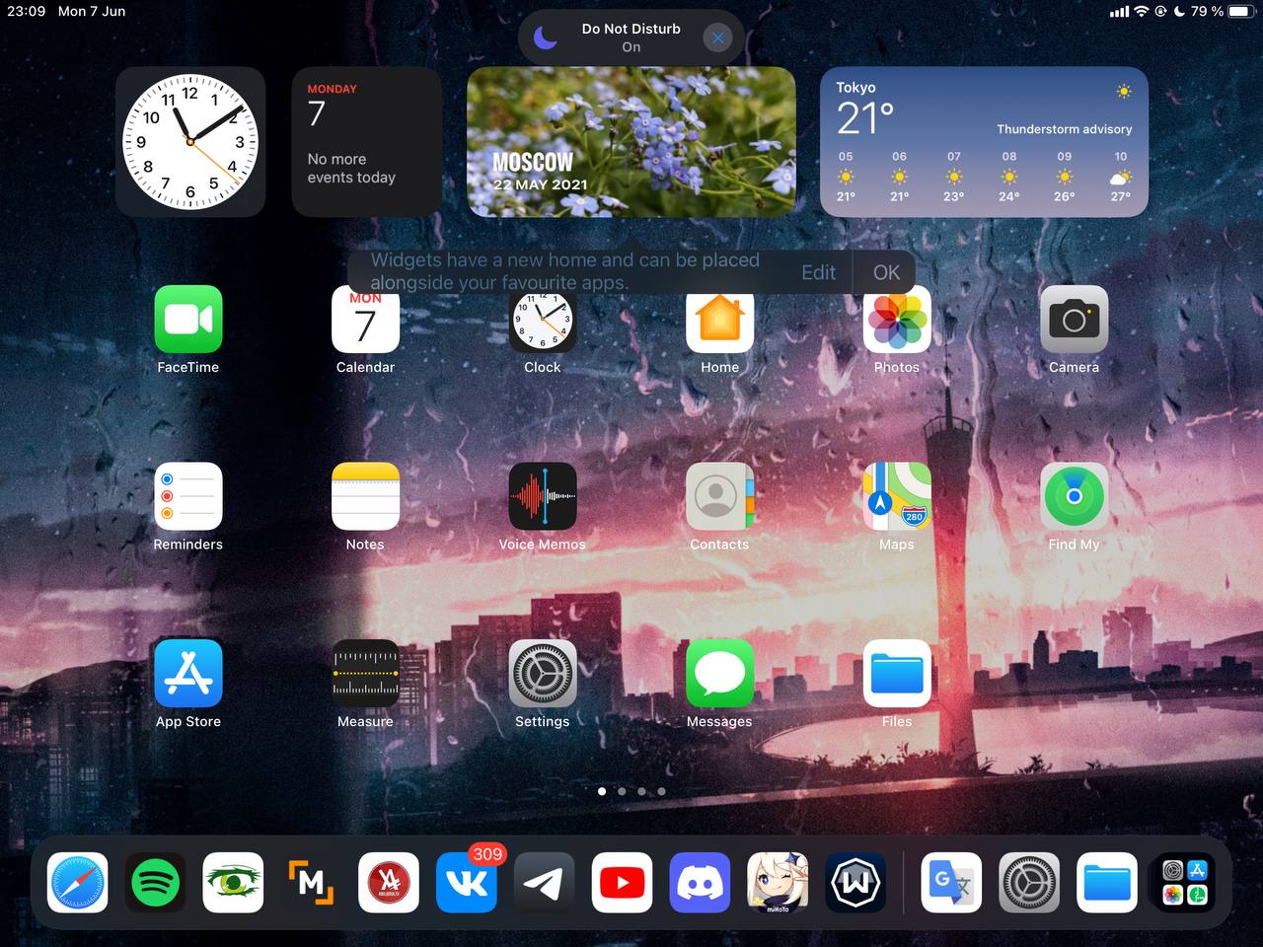
Task: Launch the Measure app
Action: coord(365,674)
